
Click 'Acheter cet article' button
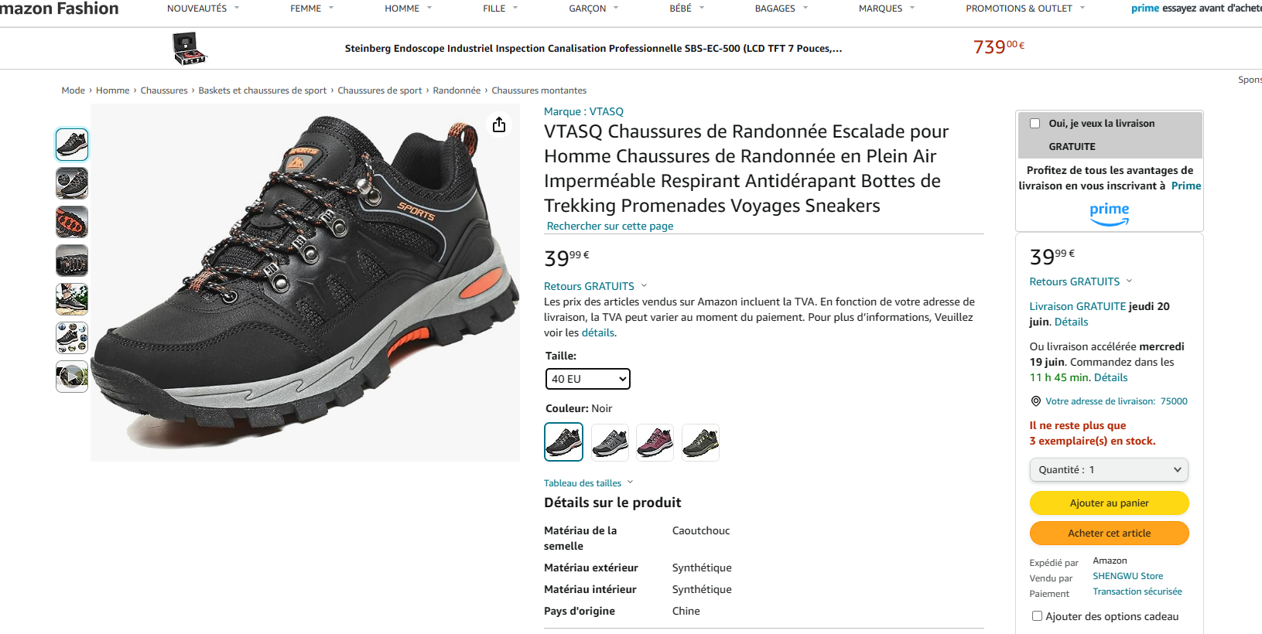click(1109, 533)
